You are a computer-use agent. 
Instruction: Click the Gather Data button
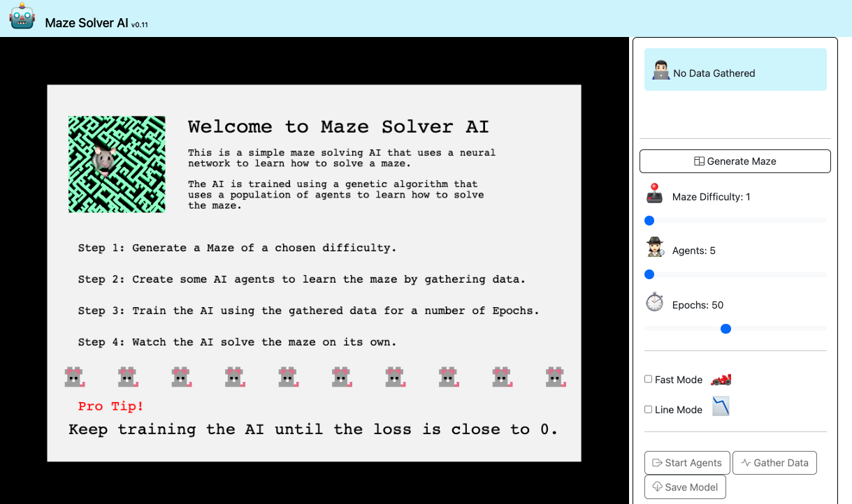point(774,462)
